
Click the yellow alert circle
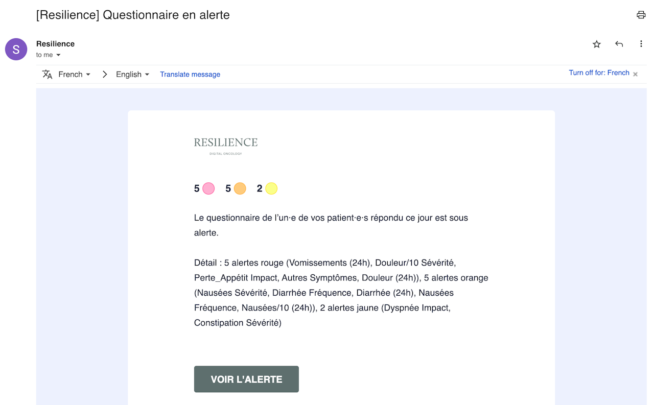click(271, 188)
